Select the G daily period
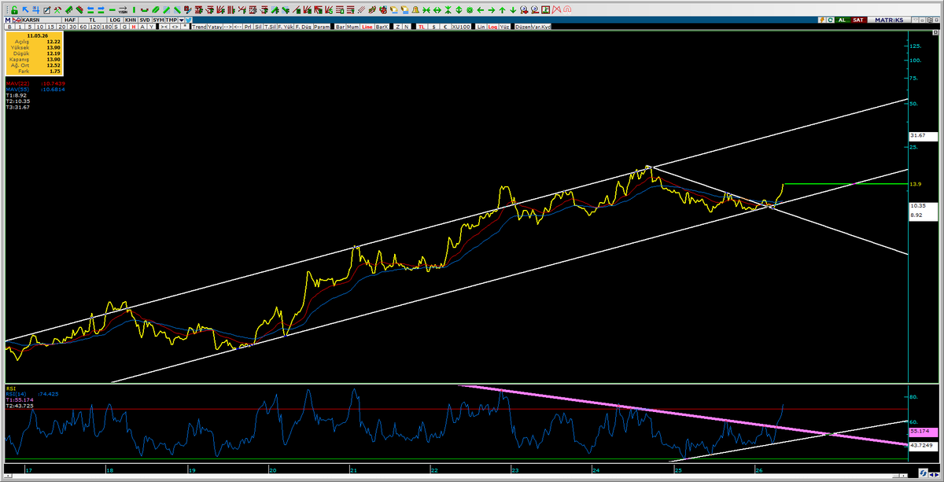The height and width of the screenshot is (482, 944). tap(124, 27)
